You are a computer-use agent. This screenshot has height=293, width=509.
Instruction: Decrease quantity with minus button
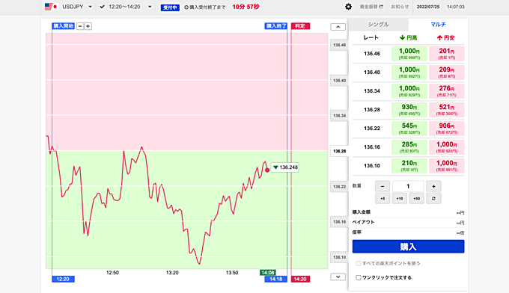(x=382, y=186)
